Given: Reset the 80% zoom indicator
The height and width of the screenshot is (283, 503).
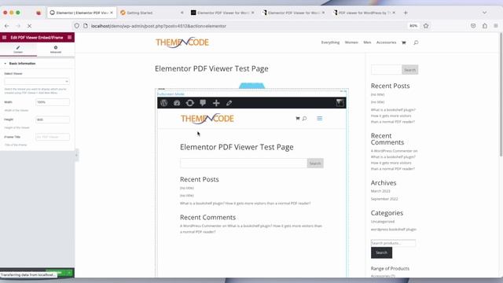Looking at the screenshot, I should coord(413,26).
